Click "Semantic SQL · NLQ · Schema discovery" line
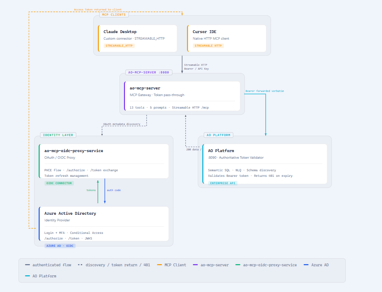This screenshot has height=292, width=382. (x=242, y=170)
